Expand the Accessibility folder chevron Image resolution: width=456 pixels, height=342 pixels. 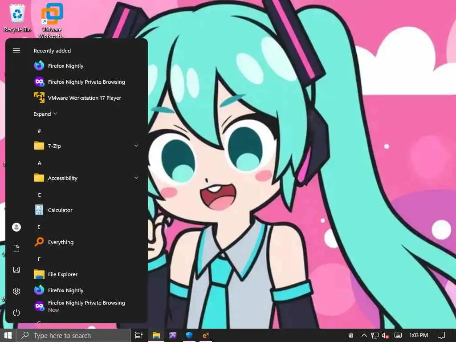tap(136, 178)
